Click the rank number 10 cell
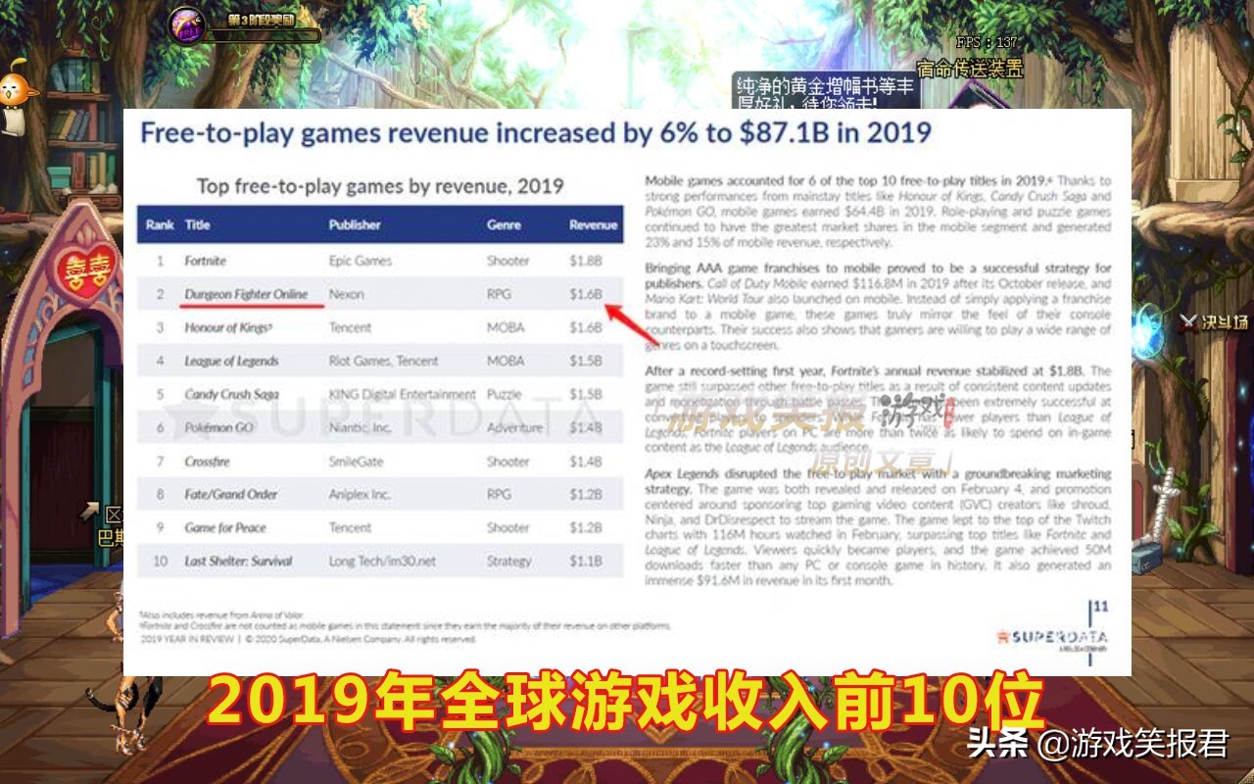The width and height of the screenshot is (1254, 784). tap(160, 561)
